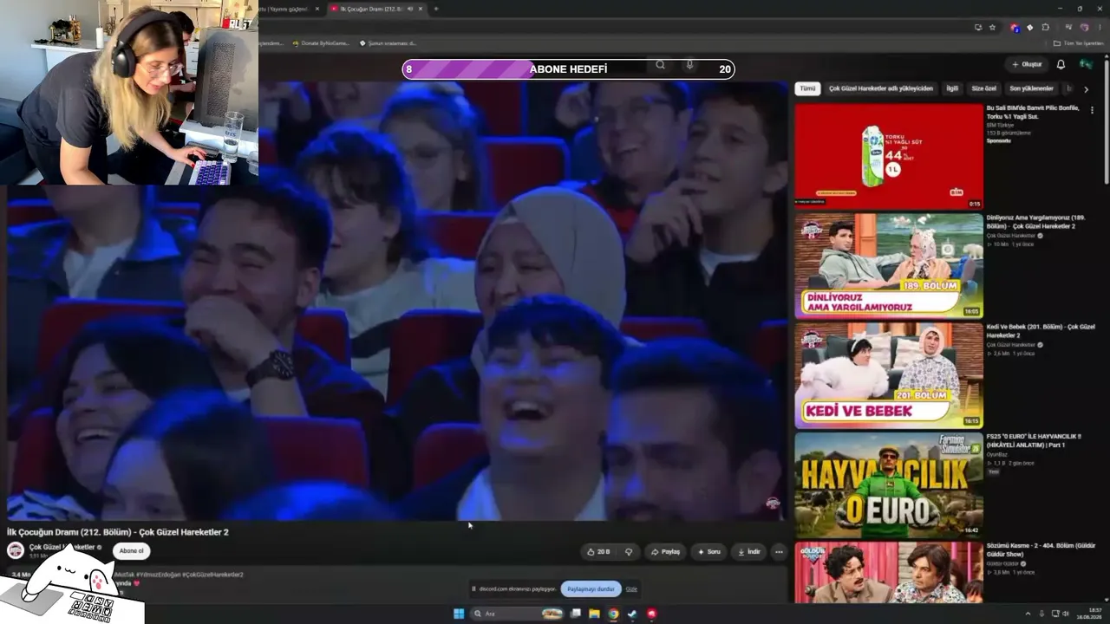This screenshot has width=1110, height=624.
Task: Open the Kedi ve Bebek video thumbnail
Action: point(889,376)
